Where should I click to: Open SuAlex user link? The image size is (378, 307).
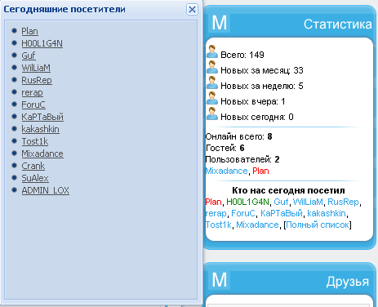point(35,178)
